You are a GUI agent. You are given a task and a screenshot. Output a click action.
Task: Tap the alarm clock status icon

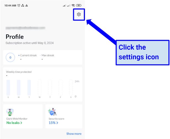(19, 5)
